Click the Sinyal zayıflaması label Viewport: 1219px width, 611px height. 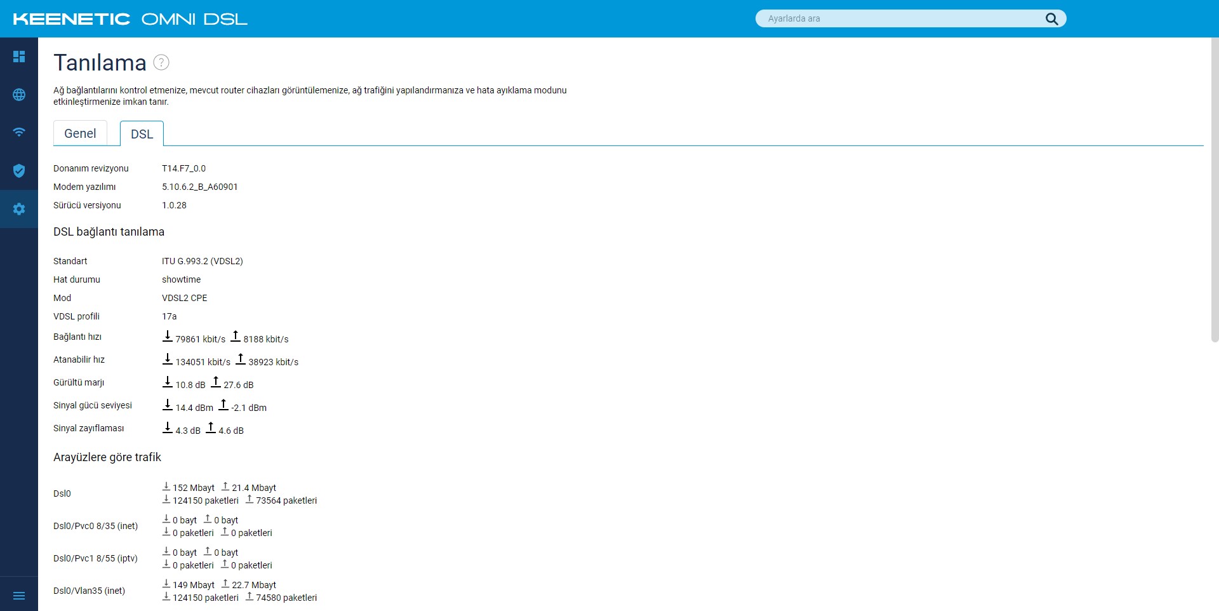[89, 428]
